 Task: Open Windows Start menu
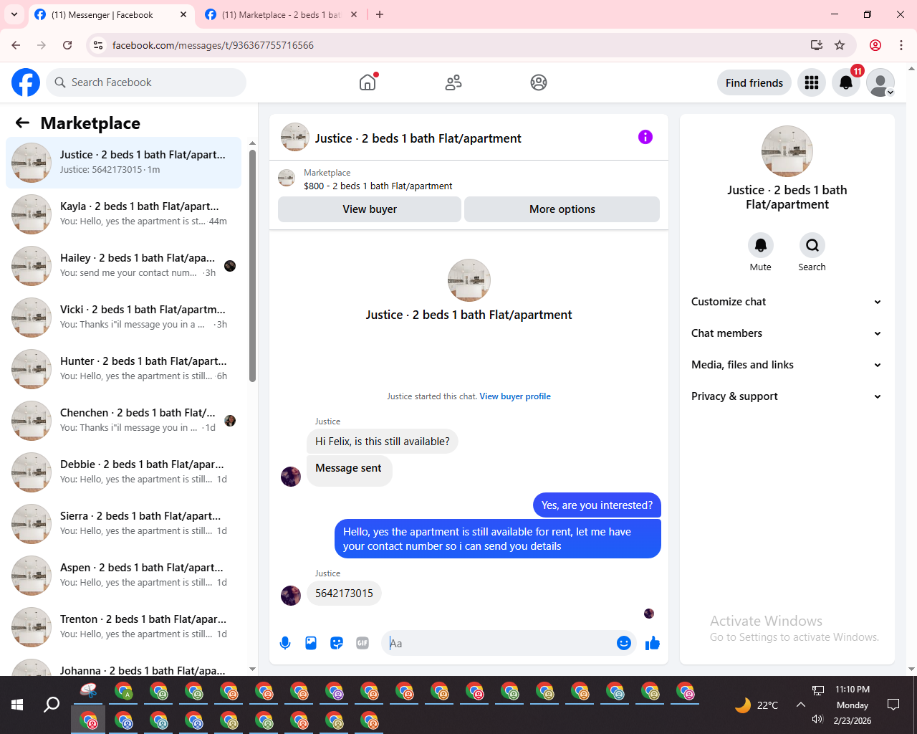tap(17, 705)
